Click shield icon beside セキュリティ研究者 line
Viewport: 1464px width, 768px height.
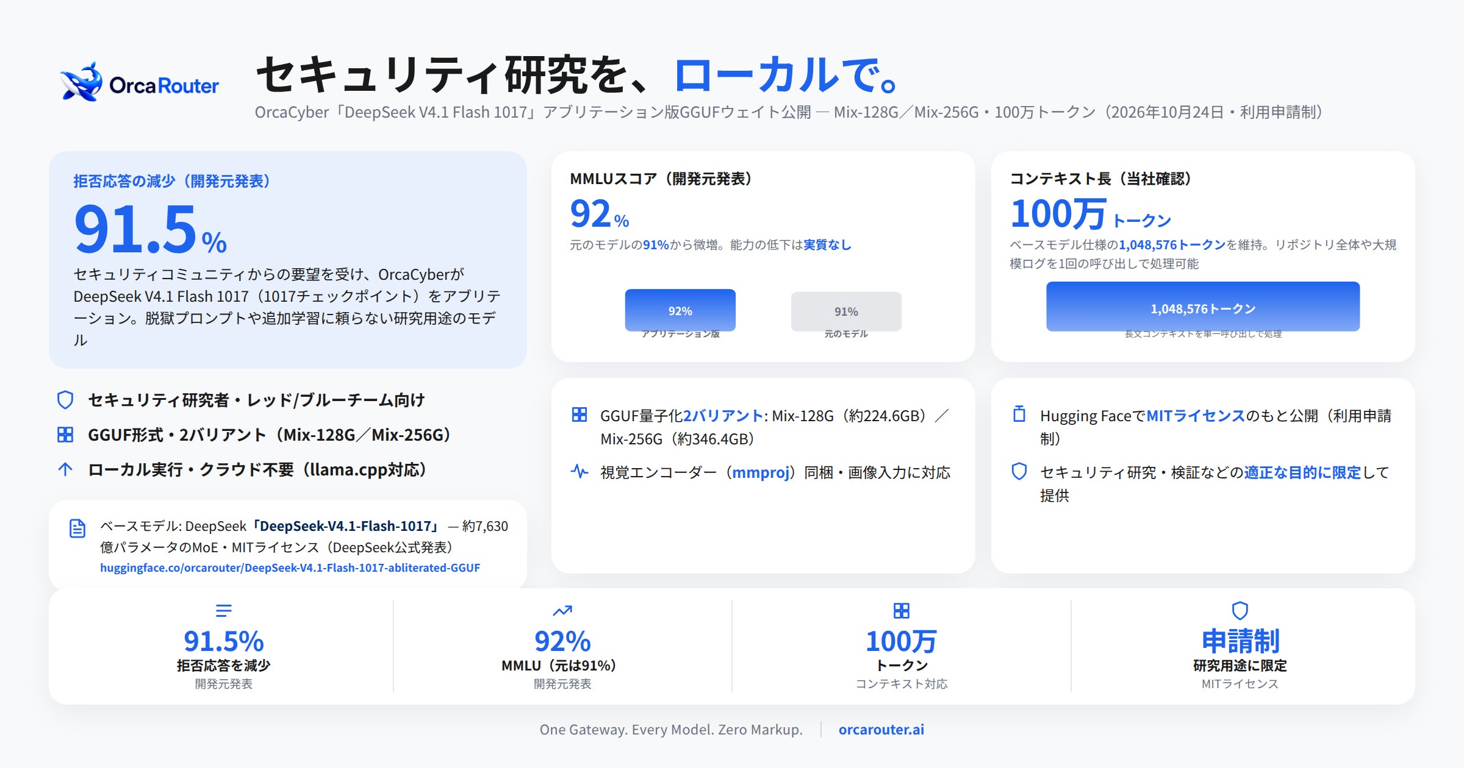pyautogui.click(x=65, y=400)
